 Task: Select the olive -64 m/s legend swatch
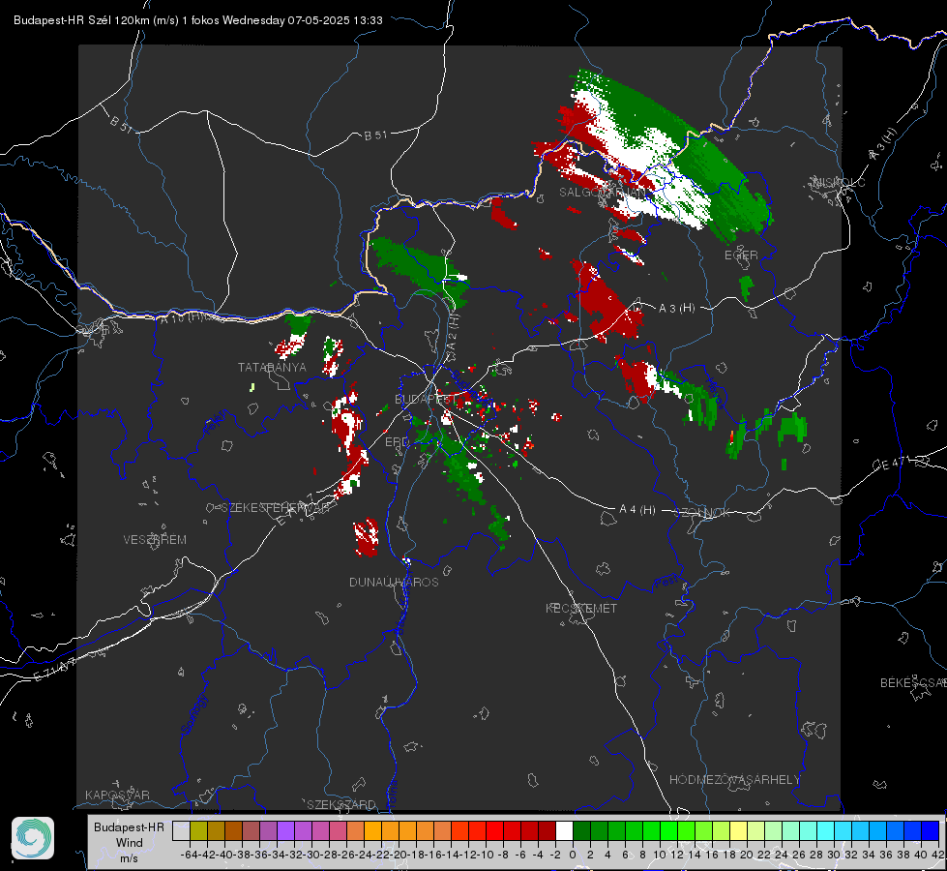pyautogui.click(x=198, y=831)
